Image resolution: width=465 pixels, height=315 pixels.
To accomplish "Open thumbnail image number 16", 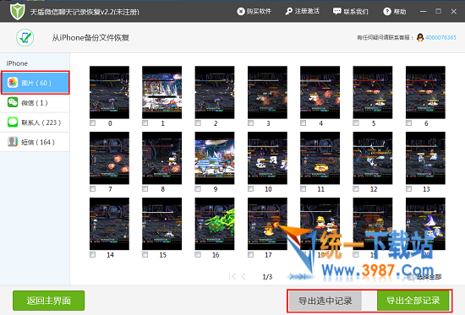I will (215, 224).
